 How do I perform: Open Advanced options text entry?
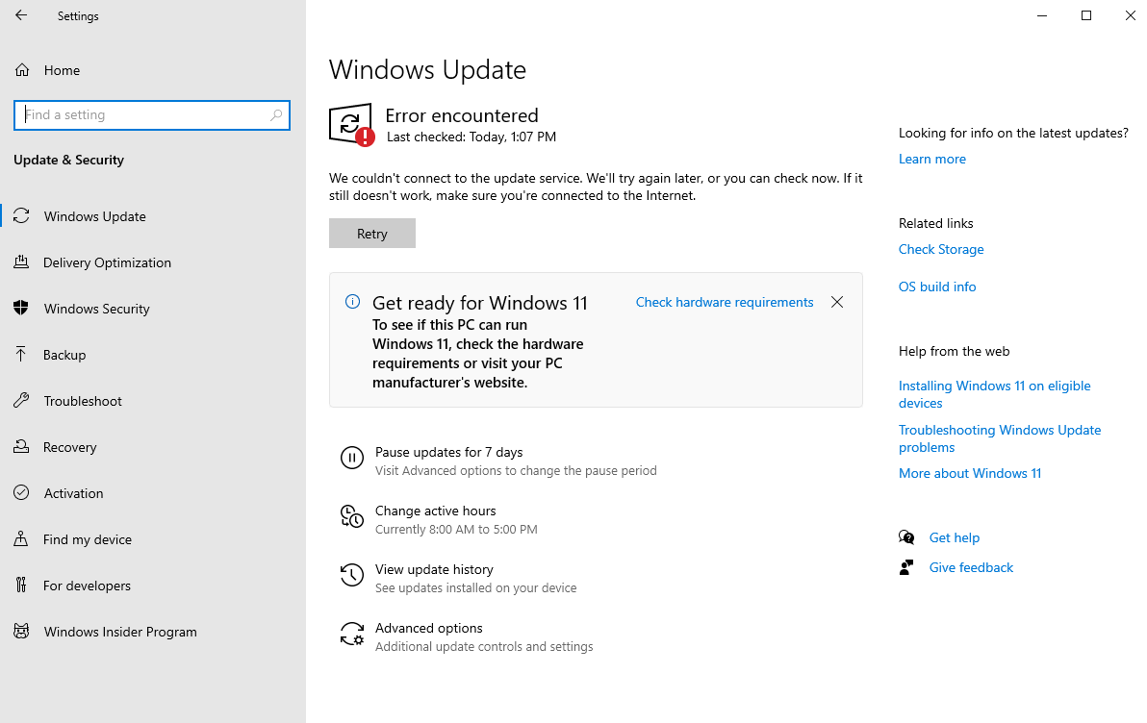428,628
